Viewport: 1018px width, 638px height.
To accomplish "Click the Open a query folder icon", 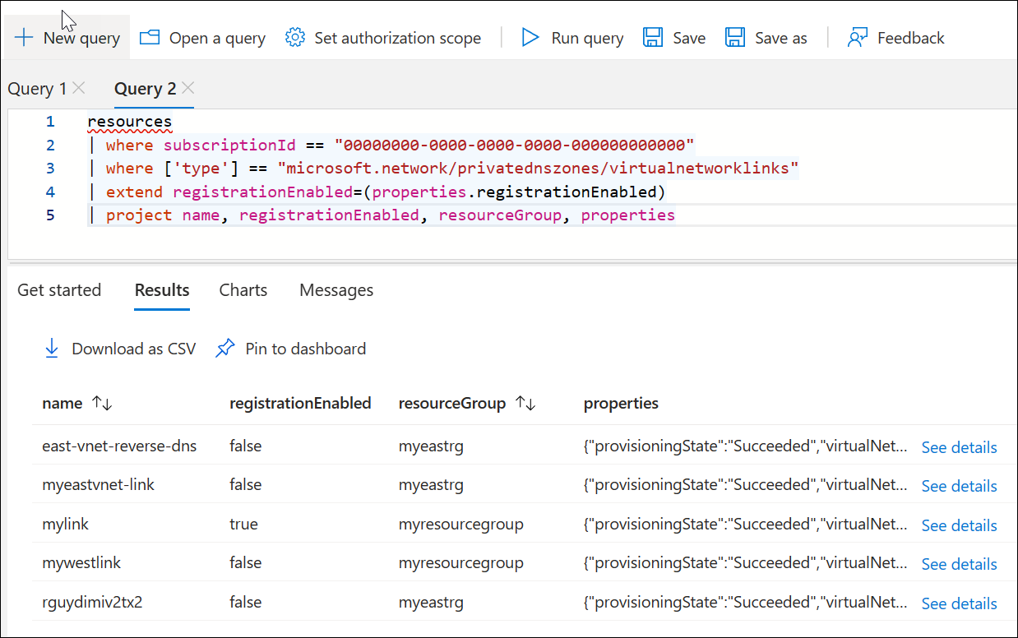I will coord(149,38).
